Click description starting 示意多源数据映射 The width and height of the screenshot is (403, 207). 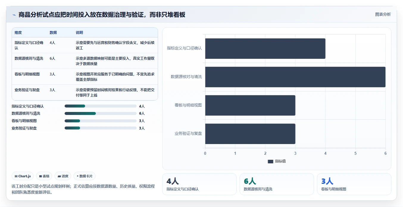115,61
